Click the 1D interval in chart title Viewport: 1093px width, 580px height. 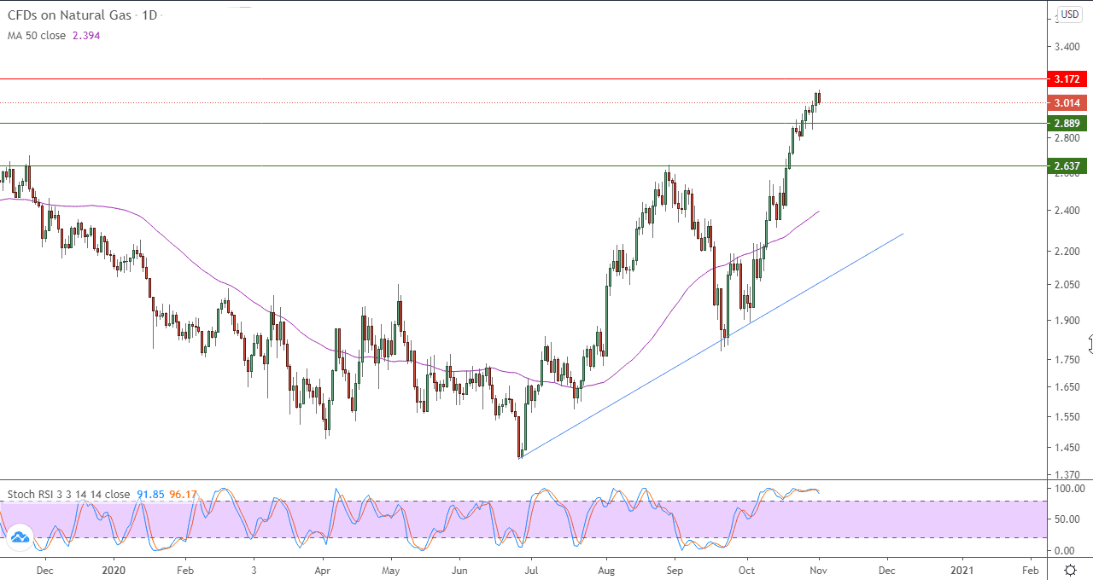click(x=149, y=15)
